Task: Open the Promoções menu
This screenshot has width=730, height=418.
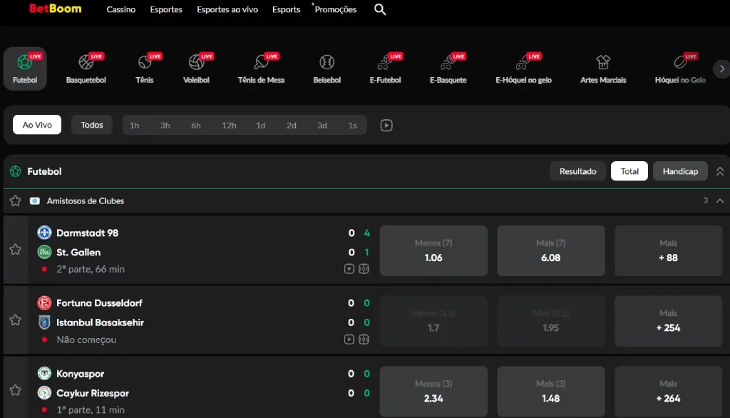Action: (335, 9)
